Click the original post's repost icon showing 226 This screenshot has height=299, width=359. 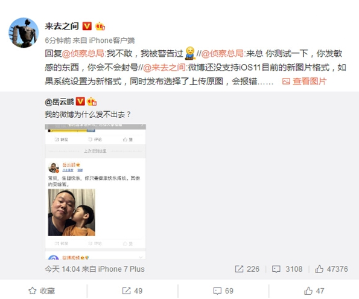click(x=240, y=269)
